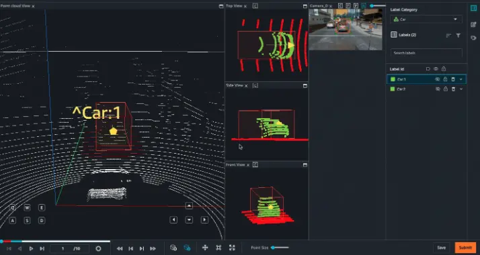Open the tag sidebar icon
The width and height of the screenshot is (480, 255).
click(473, 38)
